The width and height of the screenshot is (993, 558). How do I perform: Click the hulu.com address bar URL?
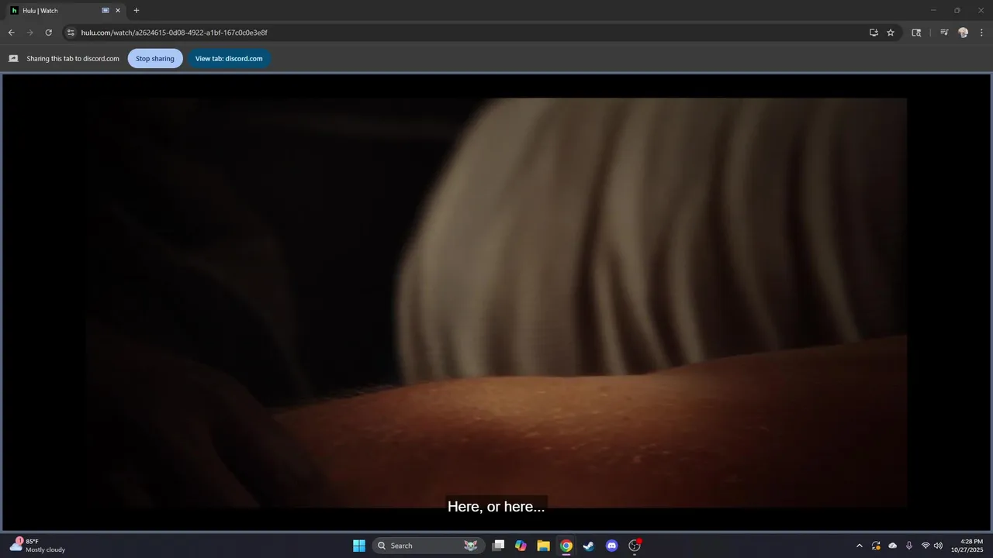(175, 33)
